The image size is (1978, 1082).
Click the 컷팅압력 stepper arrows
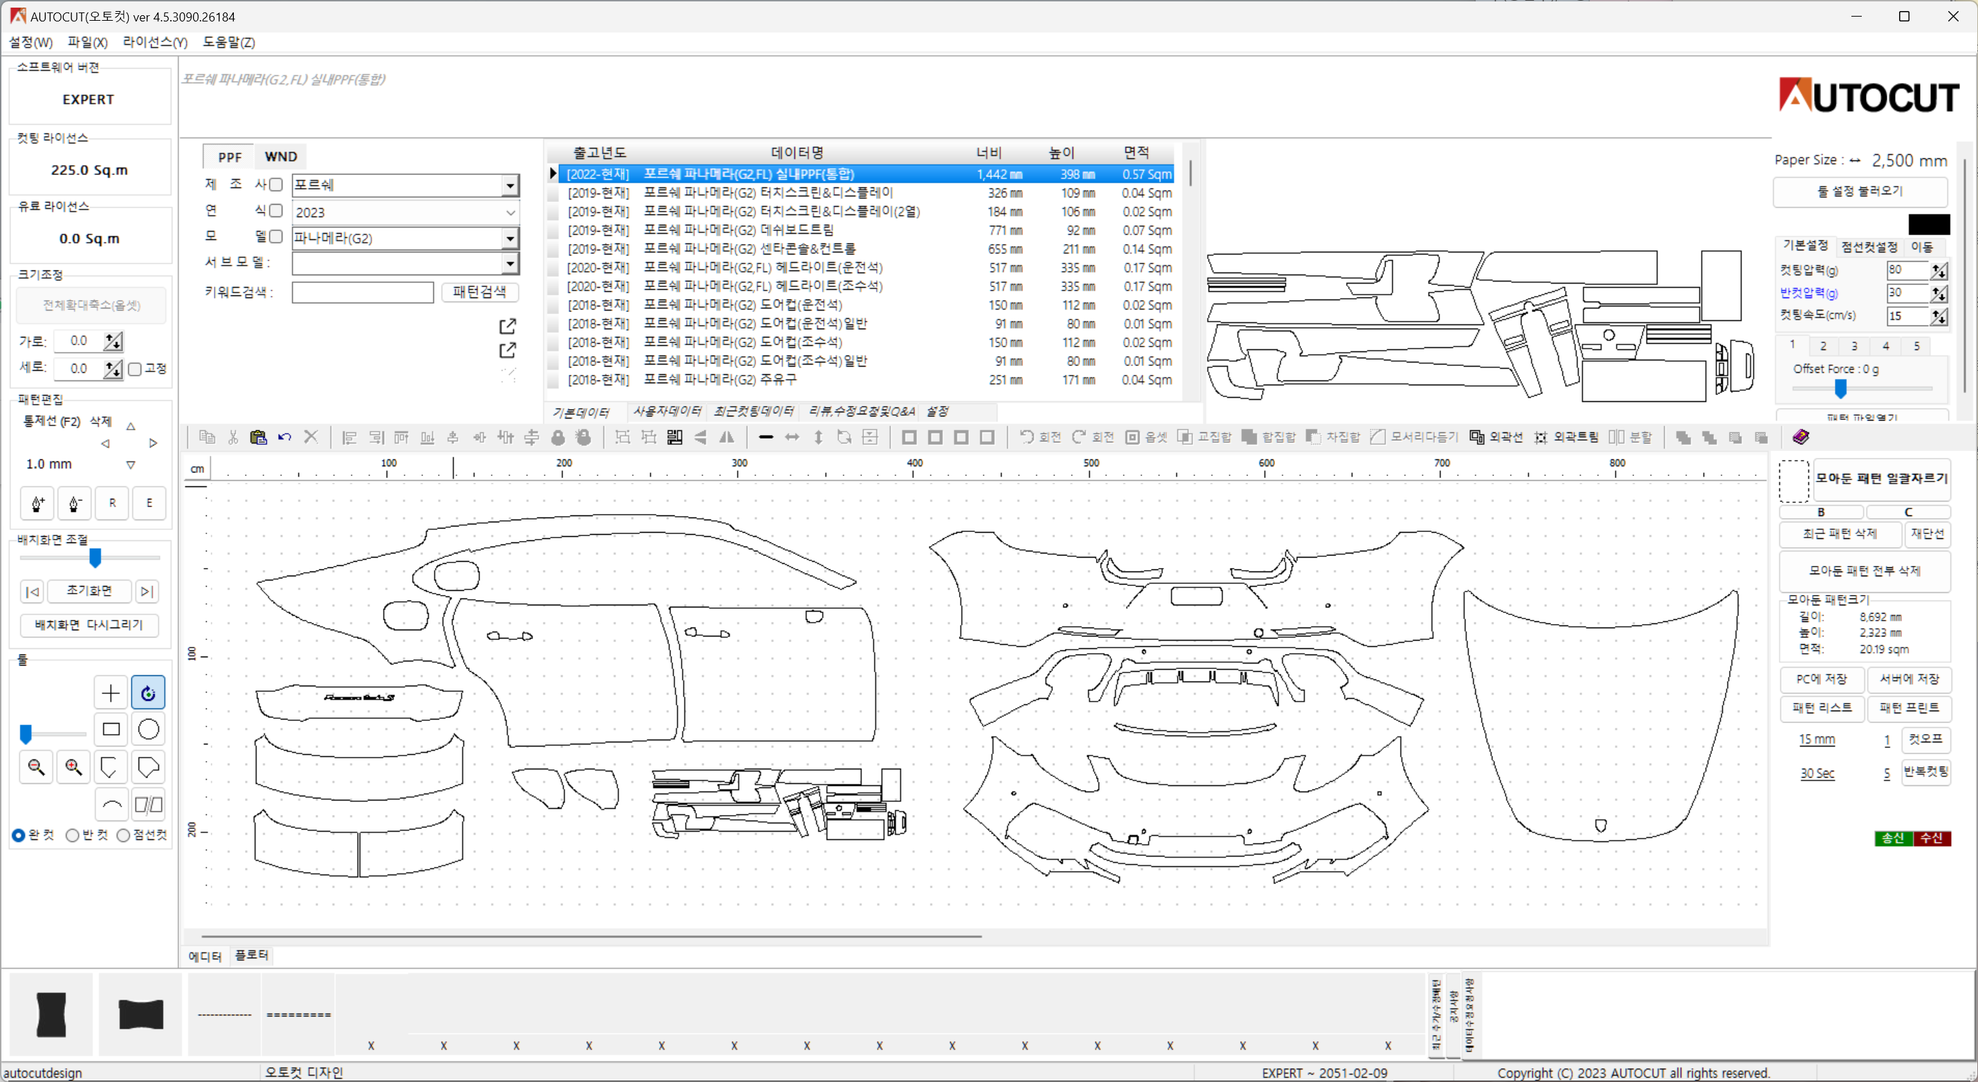pyautogui.click(x=1939, y=270)
